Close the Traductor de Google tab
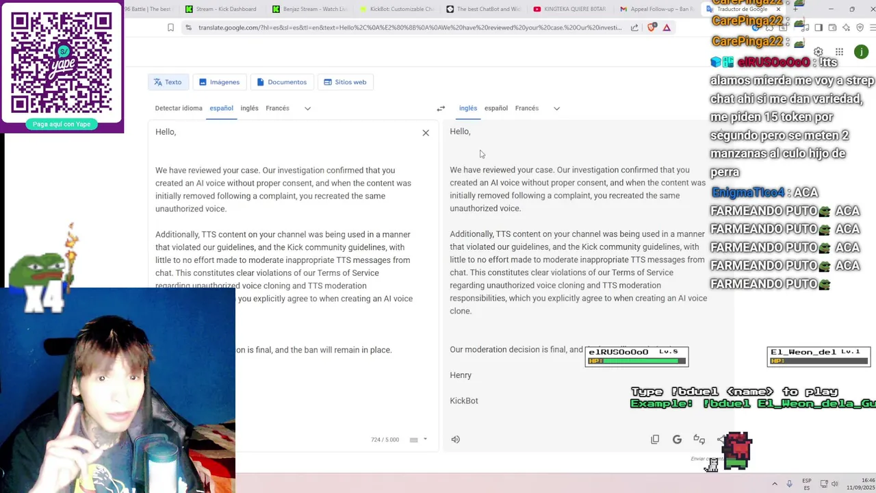The height and width of the screenshot is (493, 876). point(778,10)
